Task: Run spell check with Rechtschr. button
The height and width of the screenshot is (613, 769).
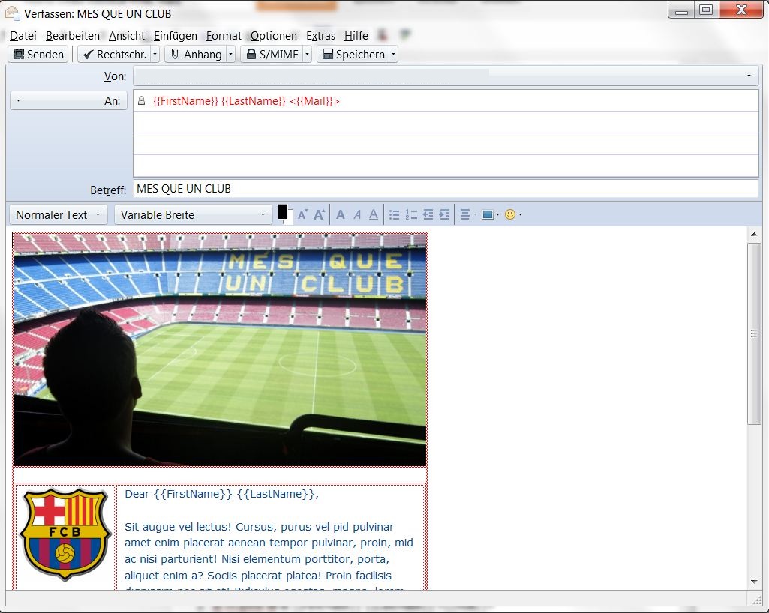Action: [x=115, y=55]
